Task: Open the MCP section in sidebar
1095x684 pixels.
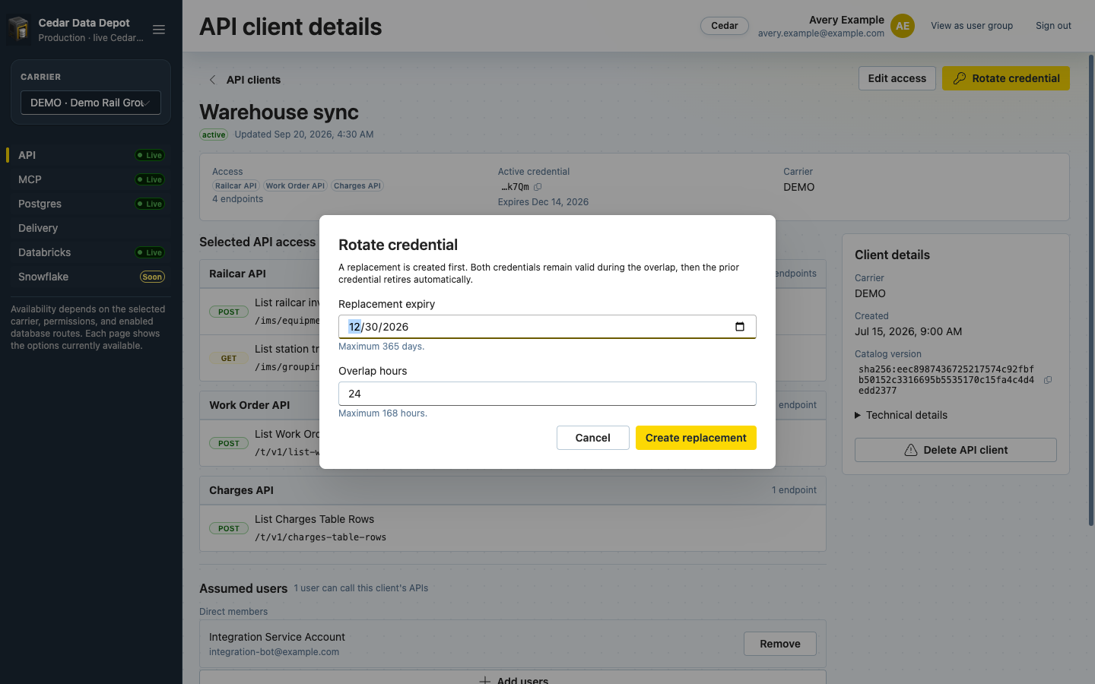Action: click(90, 179)
